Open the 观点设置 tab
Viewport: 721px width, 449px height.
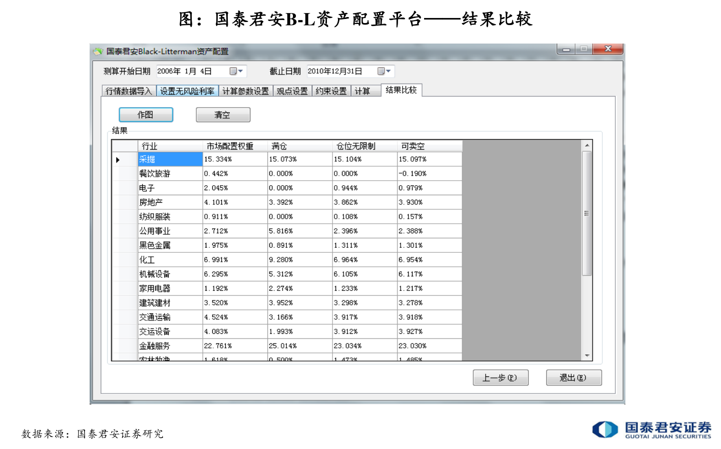coord(292,91)
